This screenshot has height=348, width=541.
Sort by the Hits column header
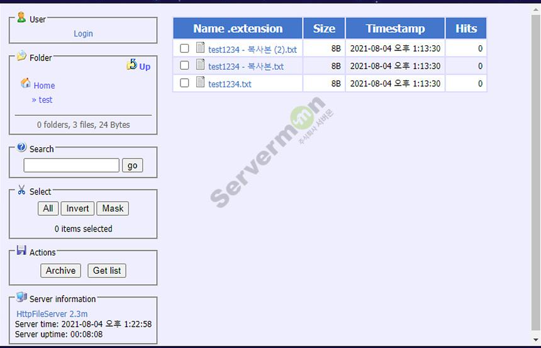(x=466, y=28)
